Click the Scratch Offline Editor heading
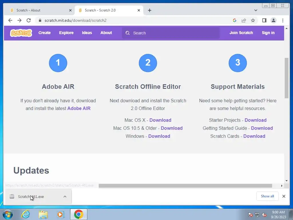 coord(148,87)
